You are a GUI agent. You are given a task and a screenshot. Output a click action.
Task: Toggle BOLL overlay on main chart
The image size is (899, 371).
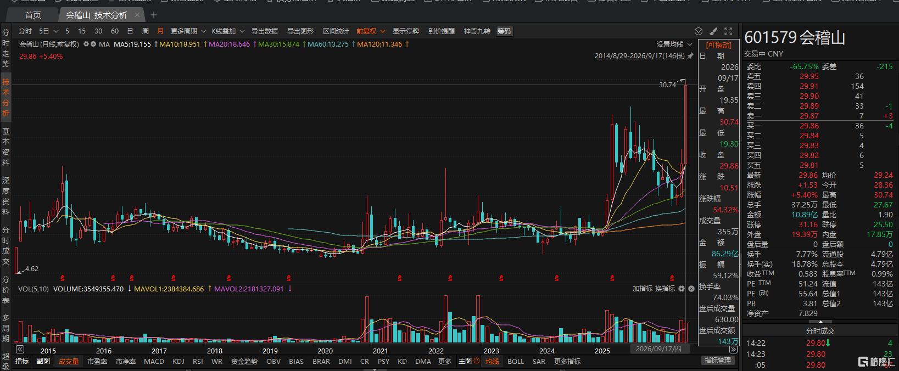coord(516,361)
